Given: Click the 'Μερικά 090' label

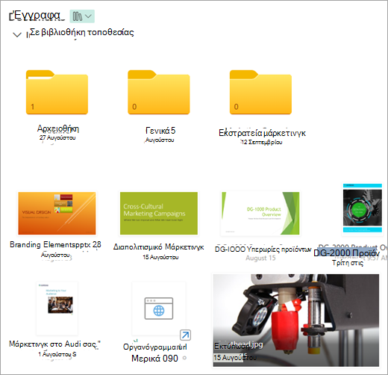Looking at the screenshot, I should click(154, 359).
